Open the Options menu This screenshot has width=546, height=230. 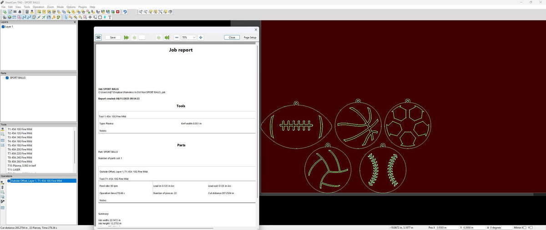coord(71,7)
